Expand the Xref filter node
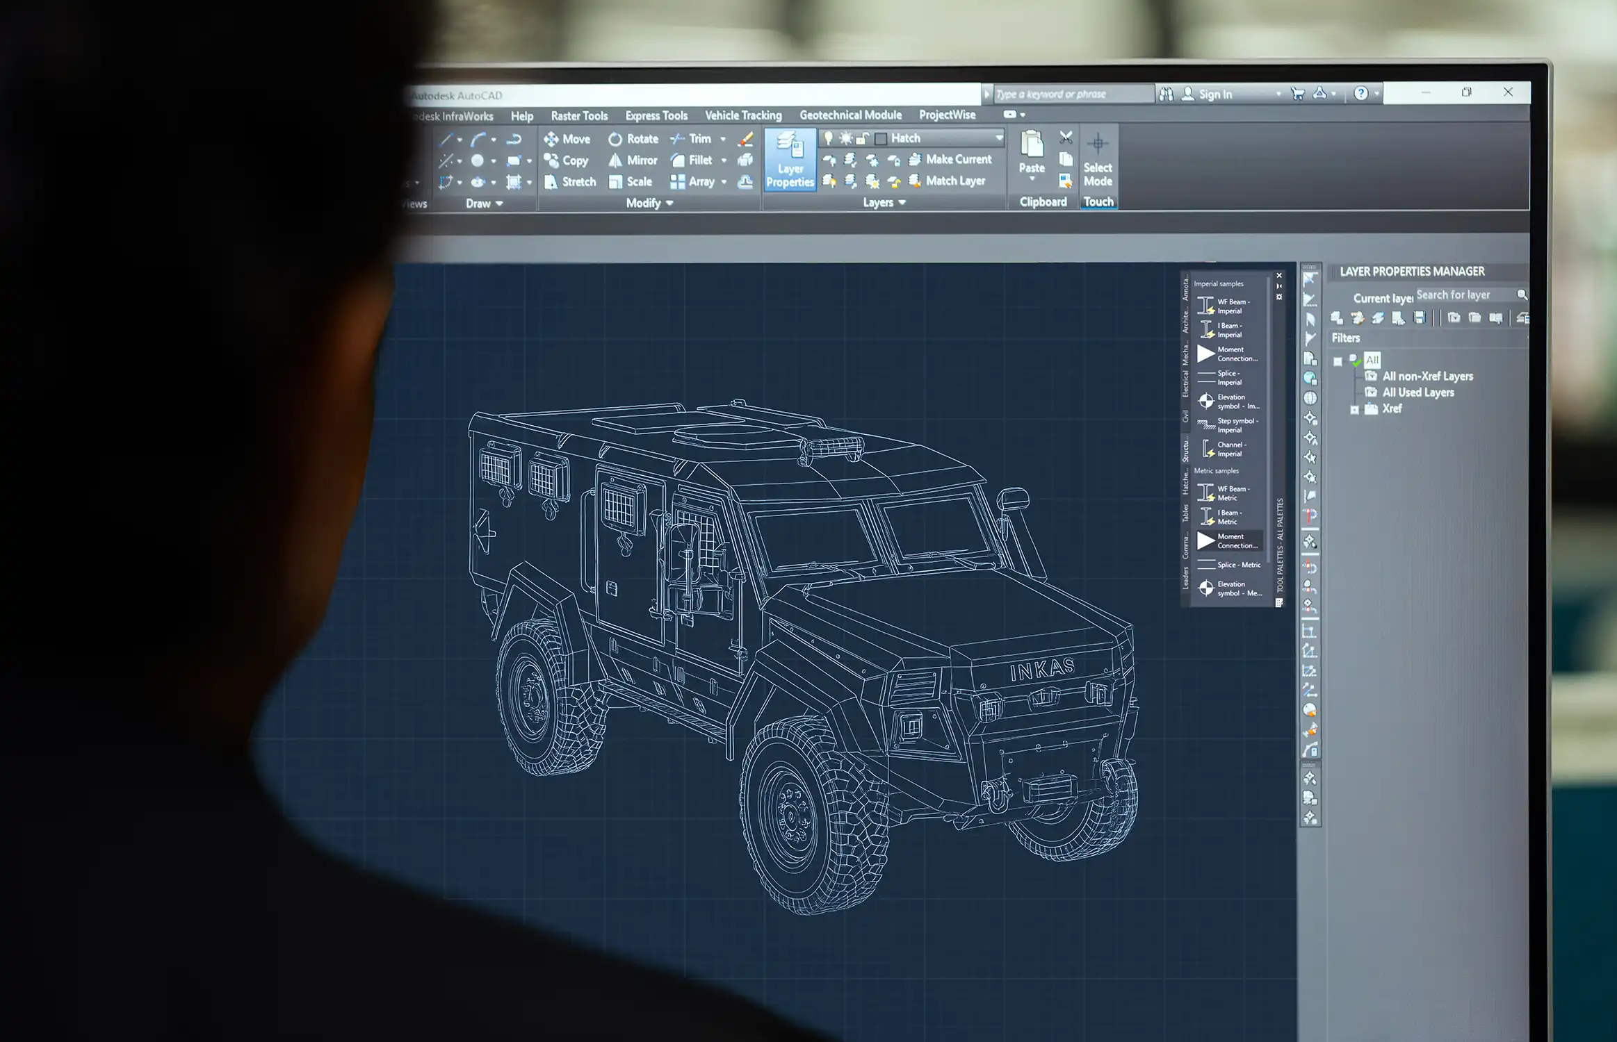Screen dimensions: 1617x1042 pyautogui.click(x=1354, y=409)
